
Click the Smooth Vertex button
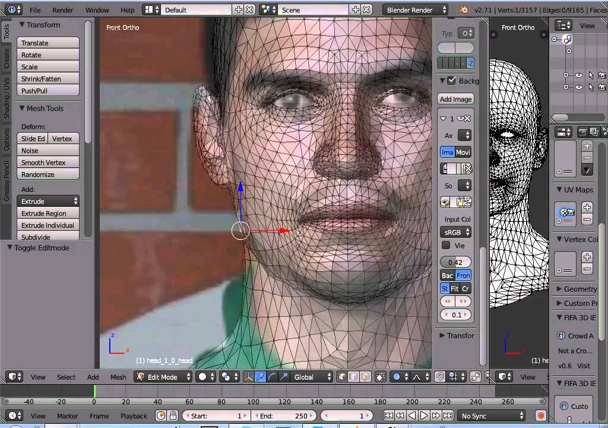pos(48,162)
